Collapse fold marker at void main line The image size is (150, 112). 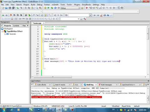pyautogui.click(x=43, y=59)
